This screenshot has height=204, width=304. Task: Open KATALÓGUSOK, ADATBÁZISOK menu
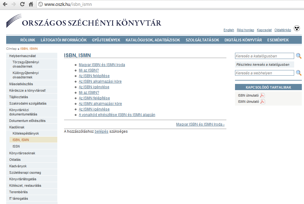click(x=153, y=40)
